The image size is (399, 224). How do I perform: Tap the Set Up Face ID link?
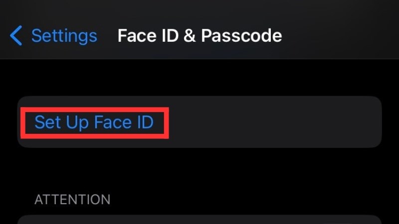point(94,122)
